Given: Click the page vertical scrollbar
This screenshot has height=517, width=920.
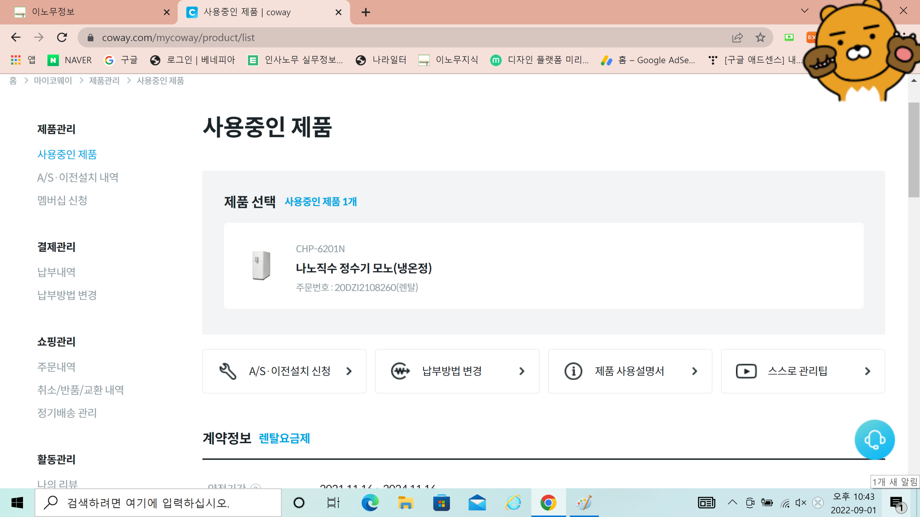Looking at the screenshot, I should tap(914, 150).
